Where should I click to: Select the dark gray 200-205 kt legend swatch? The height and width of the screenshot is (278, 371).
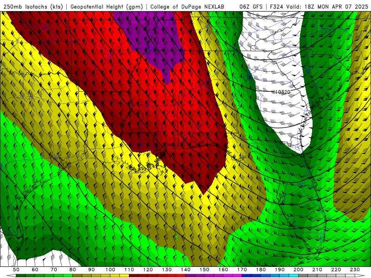(303, 276)
